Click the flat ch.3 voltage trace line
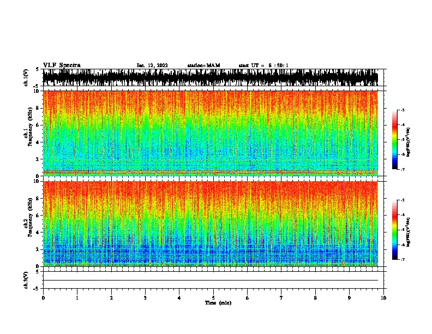The image size is (432, 334). tap(211, 281)
